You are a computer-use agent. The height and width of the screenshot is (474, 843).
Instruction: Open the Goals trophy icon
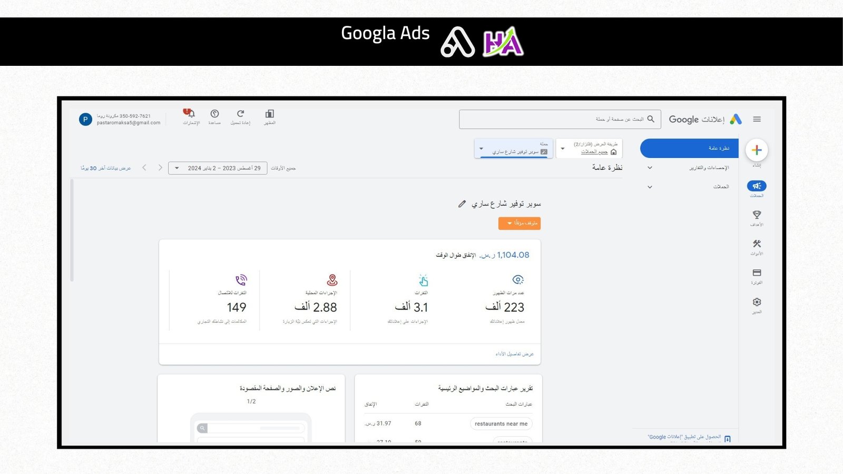[x=757, y=215]
